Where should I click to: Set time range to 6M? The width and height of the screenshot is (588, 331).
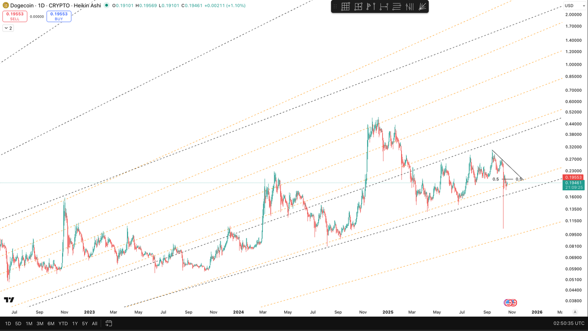pos(51,324)
